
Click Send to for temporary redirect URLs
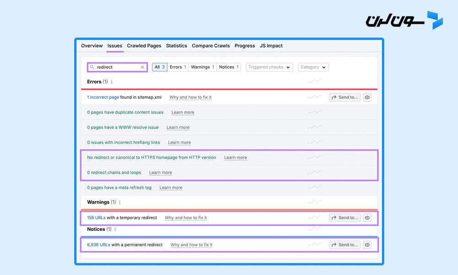pyautogui.click(x=345, y=218)
